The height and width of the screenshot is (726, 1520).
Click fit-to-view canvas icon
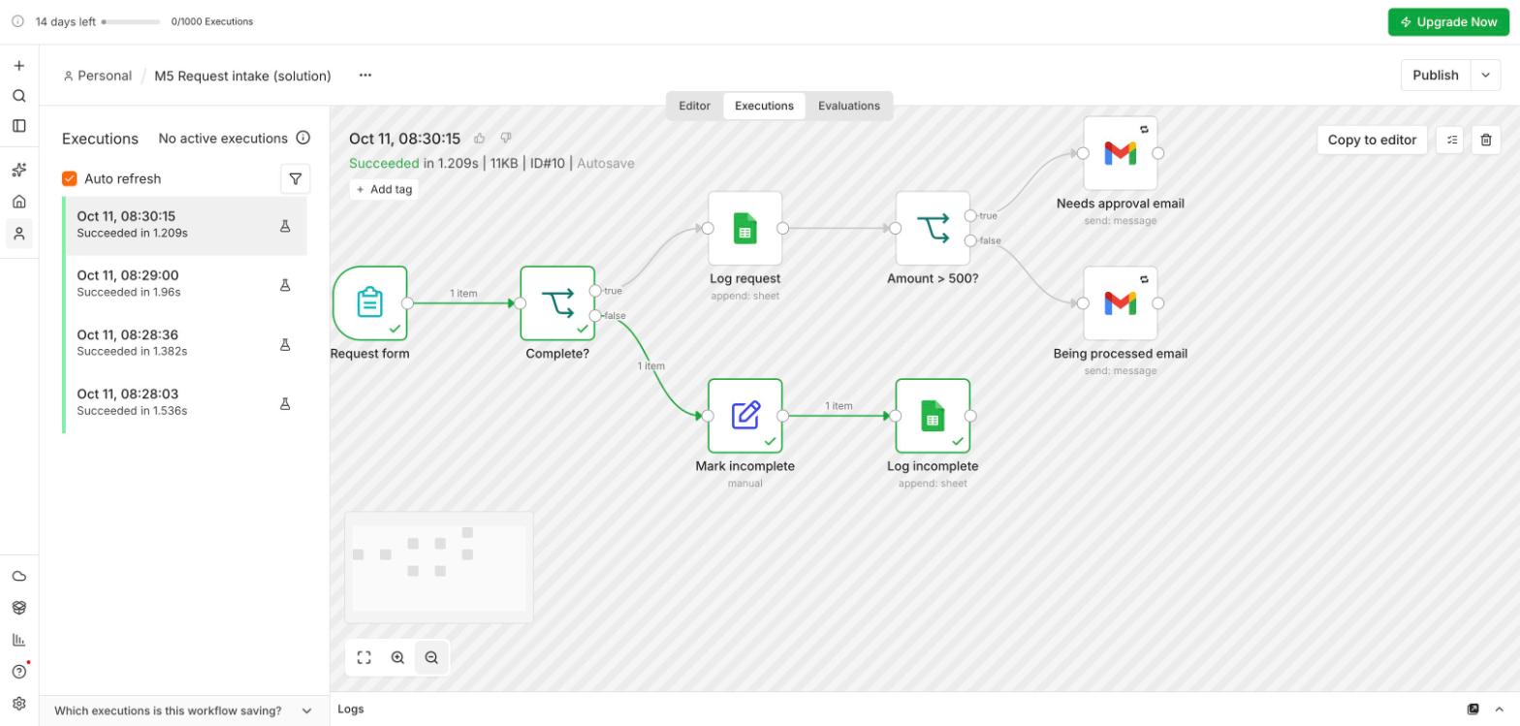click(364, 657)
